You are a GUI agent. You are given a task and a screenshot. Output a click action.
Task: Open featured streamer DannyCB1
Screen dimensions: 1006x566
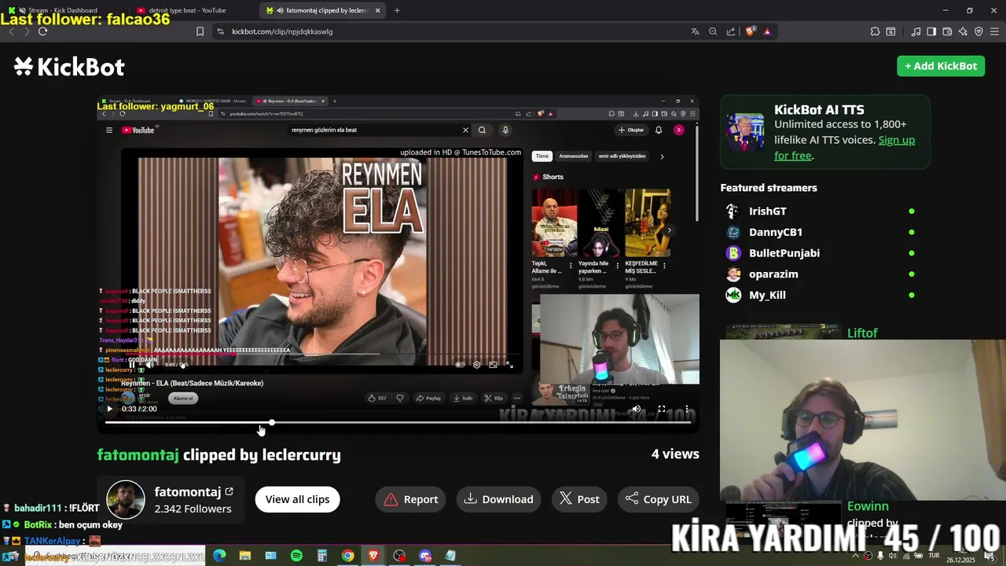775,232
